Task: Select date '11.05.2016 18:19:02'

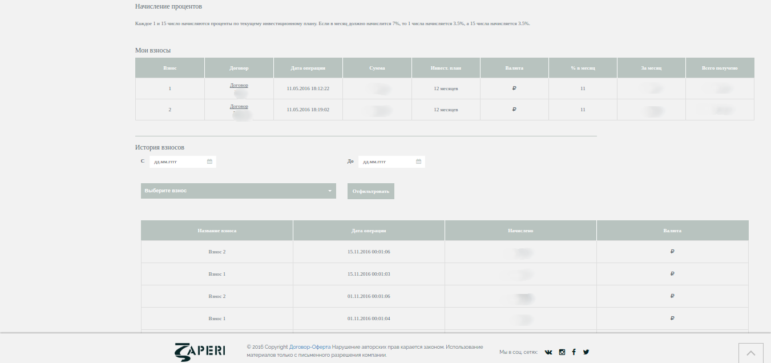Action: click(308, 110)
